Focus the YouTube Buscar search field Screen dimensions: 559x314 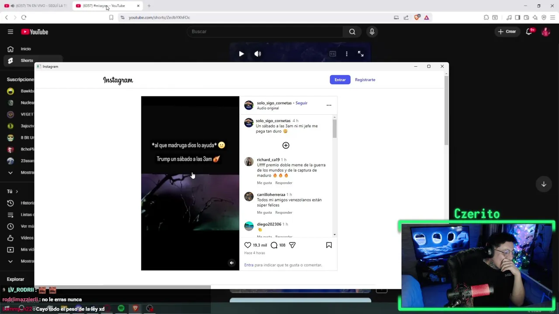(264, 31)
